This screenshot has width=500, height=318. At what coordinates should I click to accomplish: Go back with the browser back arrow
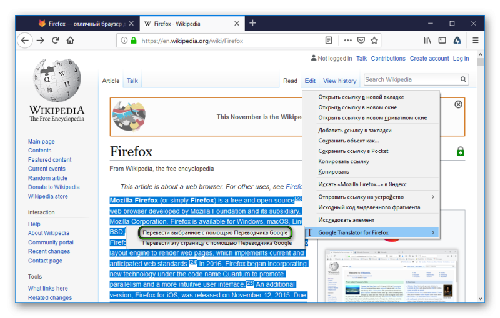[x=25, y=41]
